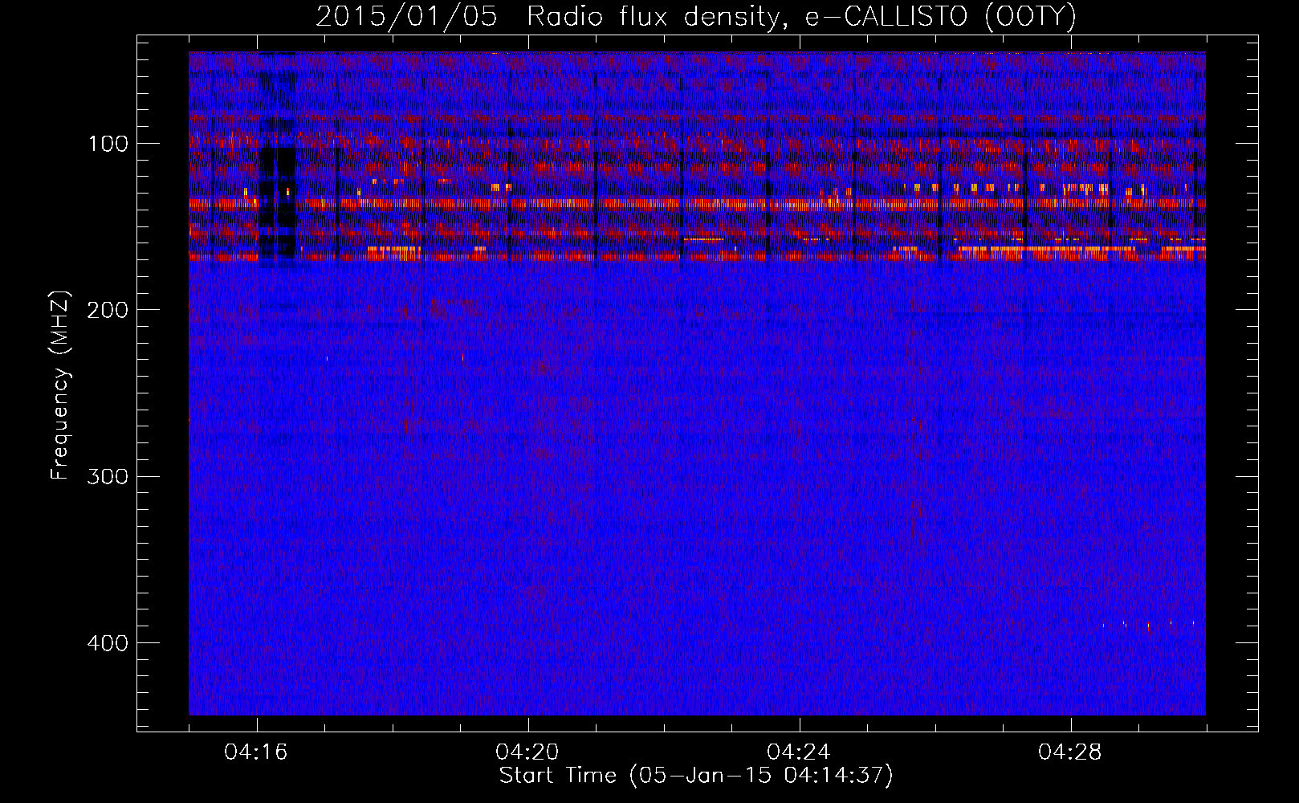Pick the 400 frequency tick label

107,643
